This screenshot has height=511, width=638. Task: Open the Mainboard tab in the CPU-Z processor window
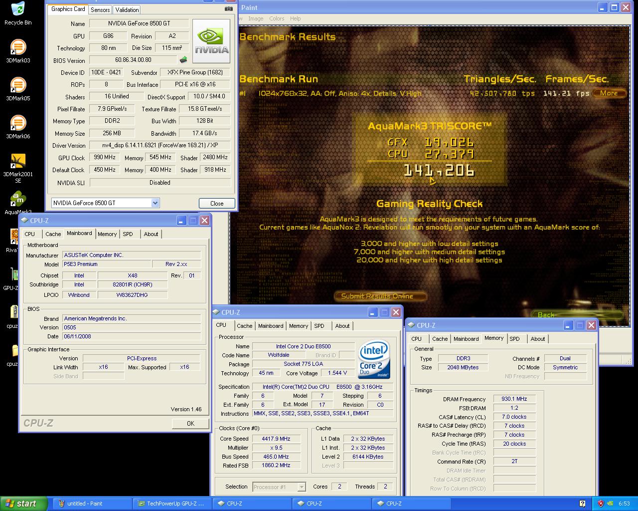[271, 326]
